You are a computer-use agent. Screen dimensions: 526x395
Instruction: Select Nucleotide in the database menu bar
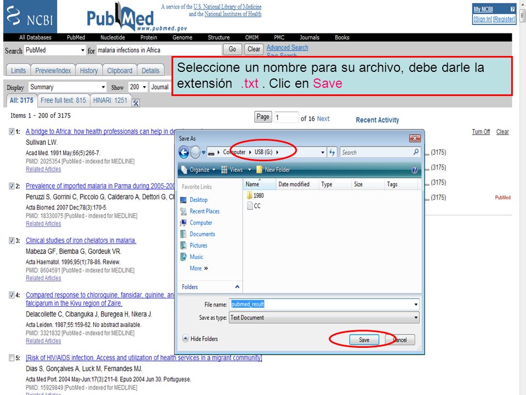coord(113,38)
